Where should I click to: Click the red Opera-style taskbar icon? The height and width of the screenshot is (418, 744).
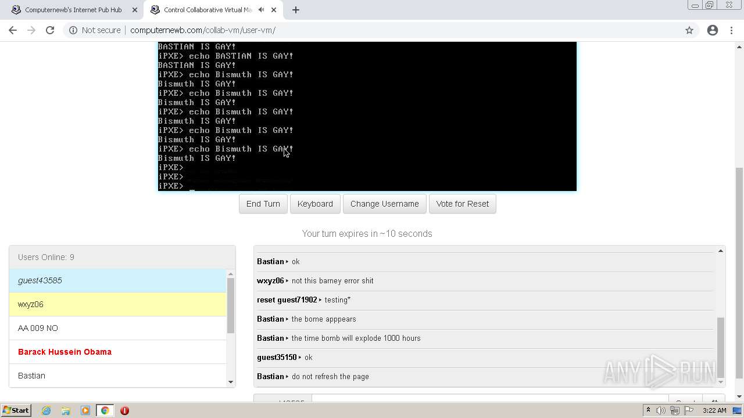point(124,410)
